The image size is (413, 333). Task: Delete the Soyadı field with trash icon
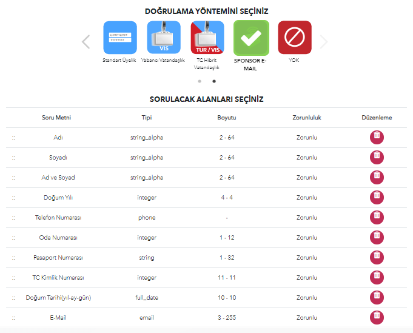377,157
